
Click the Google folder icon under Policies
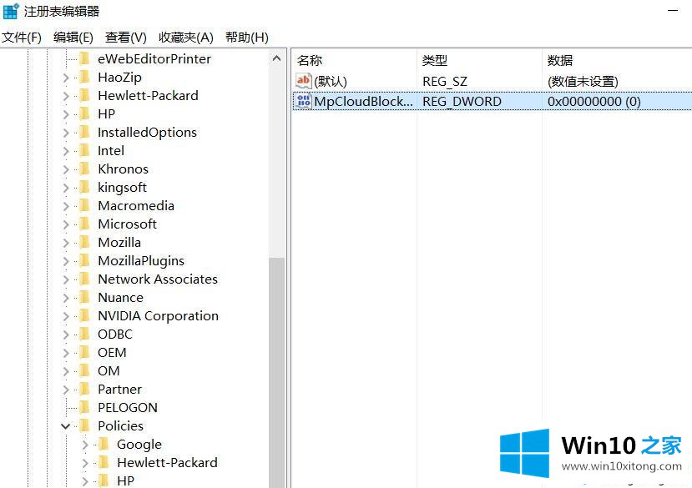coord(104,444)
